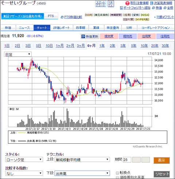Open the 全板 link

(x=170, y=8)
